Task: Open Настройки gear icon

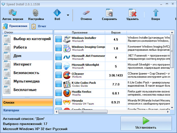Action: (x=36, y=13)
